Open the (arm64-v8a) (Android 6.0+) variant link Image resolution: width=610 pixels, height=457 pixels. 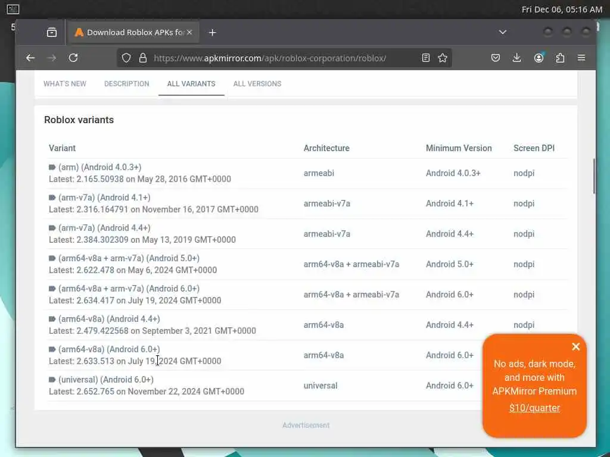[x=109, y=349]
